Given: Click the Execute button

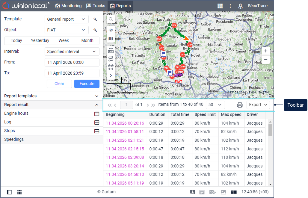Looking at the screenshot, I should 87,84.
